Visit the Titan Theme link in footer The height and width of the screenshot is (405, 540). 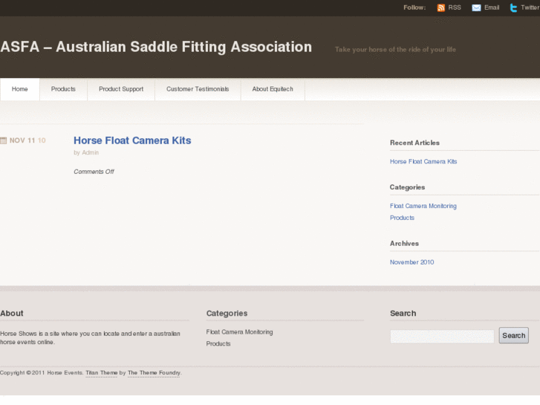101,372
